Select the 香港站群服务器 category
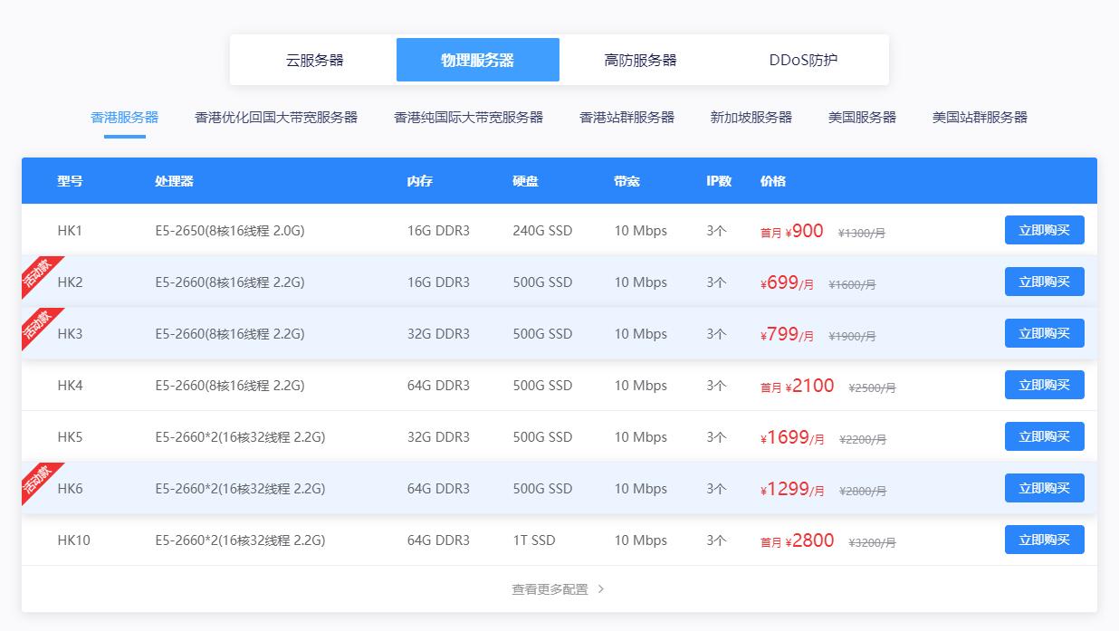This screenshot has width=1119, height=631. (x=626, y=118)
